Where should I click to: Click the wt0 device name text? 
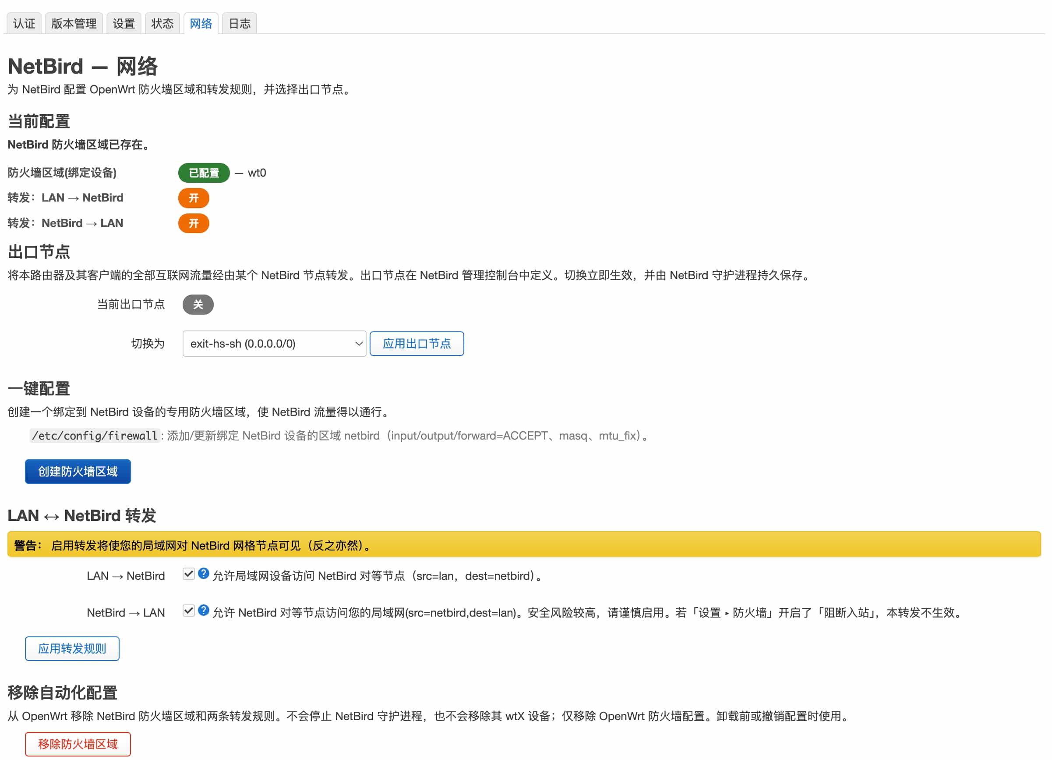coord(257,173)
